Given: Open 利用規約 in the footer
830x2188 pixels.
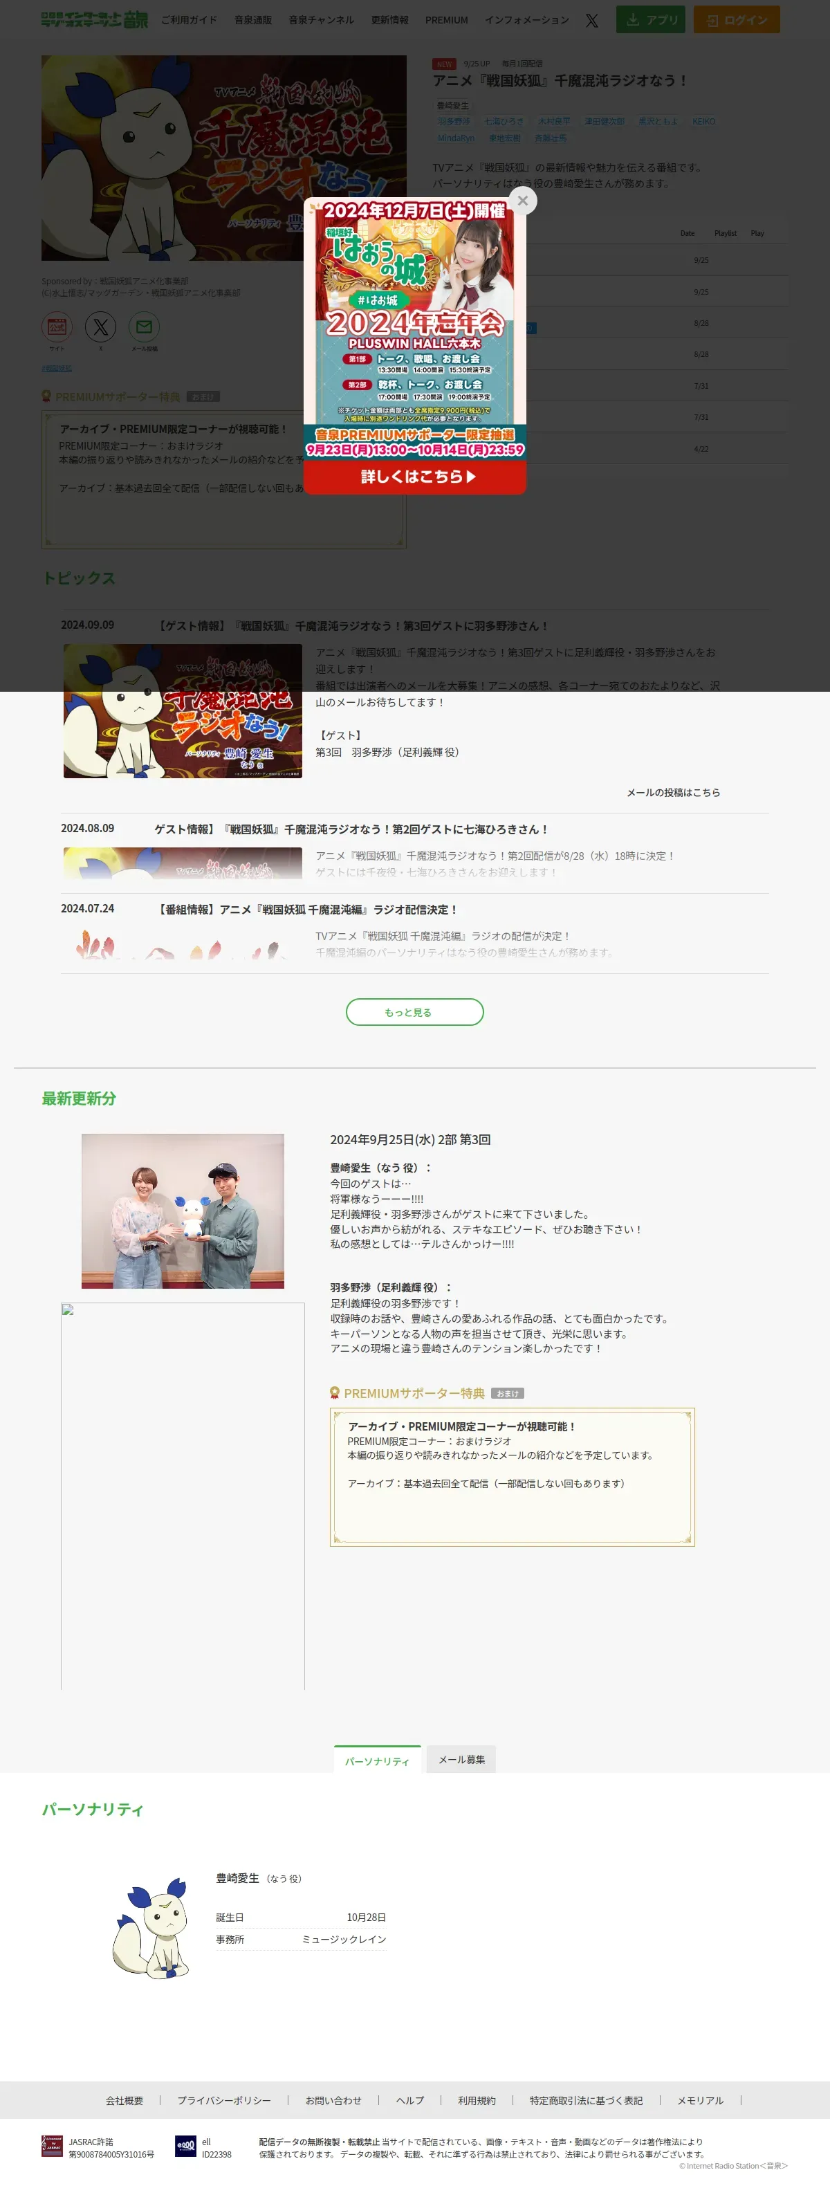Looking at the screenshot, I should (477, 2101).
